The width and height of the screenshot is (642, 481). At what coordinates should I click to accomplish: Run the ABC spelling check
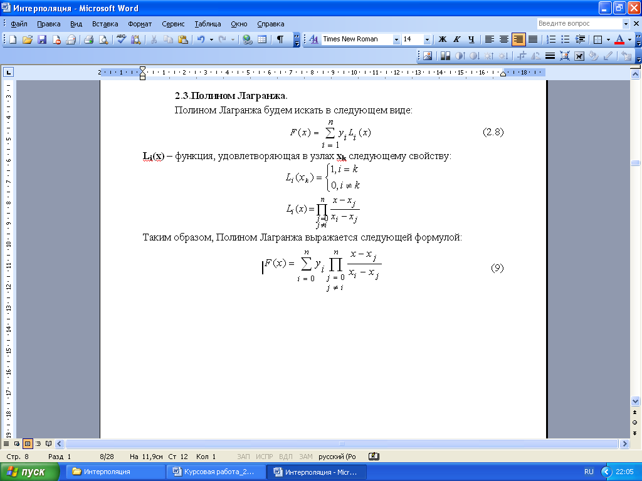click(x=121, y=39)
